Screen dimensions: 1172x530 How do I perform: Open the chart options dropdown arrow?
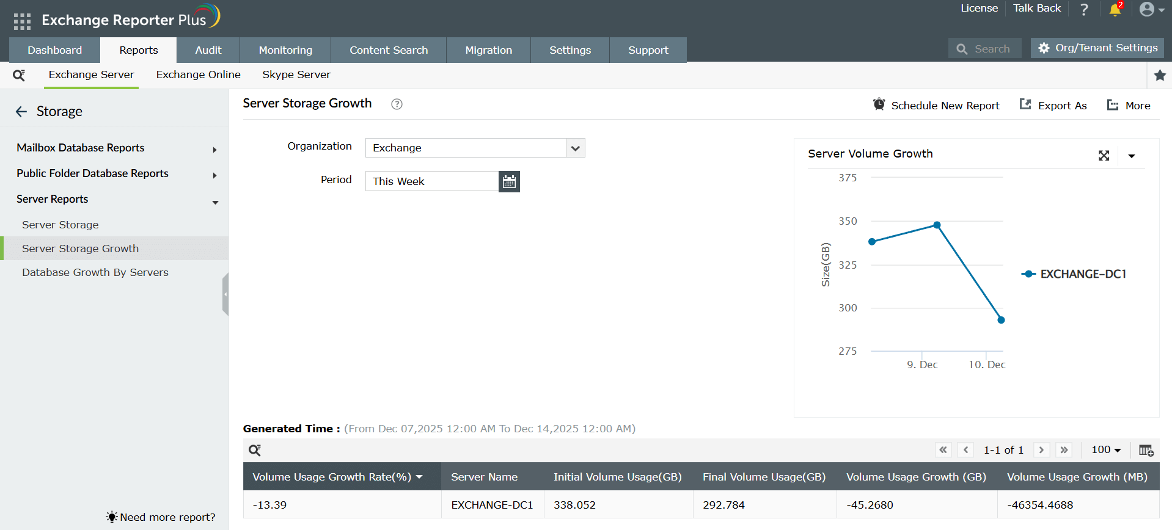click(1132, 156)
